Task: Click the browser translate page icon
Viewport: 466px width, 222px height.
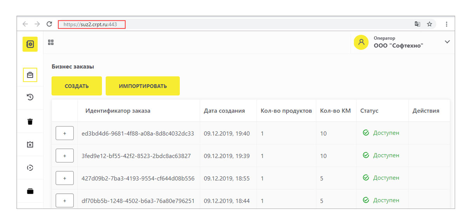Action: point(417,24)
